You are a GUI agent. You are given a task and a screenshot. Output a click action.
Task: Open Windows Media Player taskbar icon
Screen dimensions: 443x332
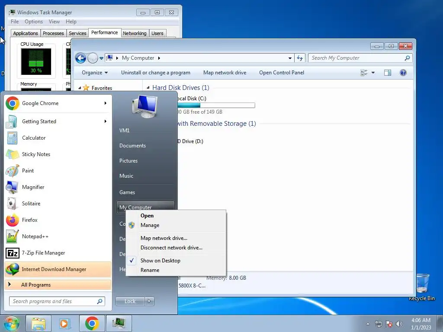(x=64, y=323)
